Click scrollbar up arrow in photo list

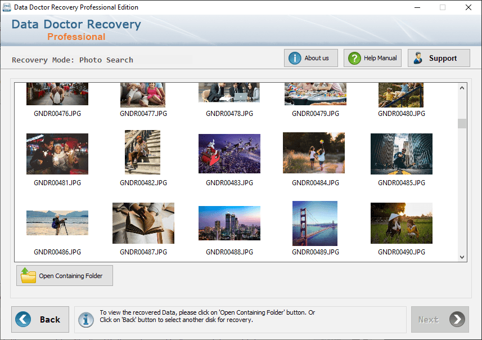pos(462,88)
